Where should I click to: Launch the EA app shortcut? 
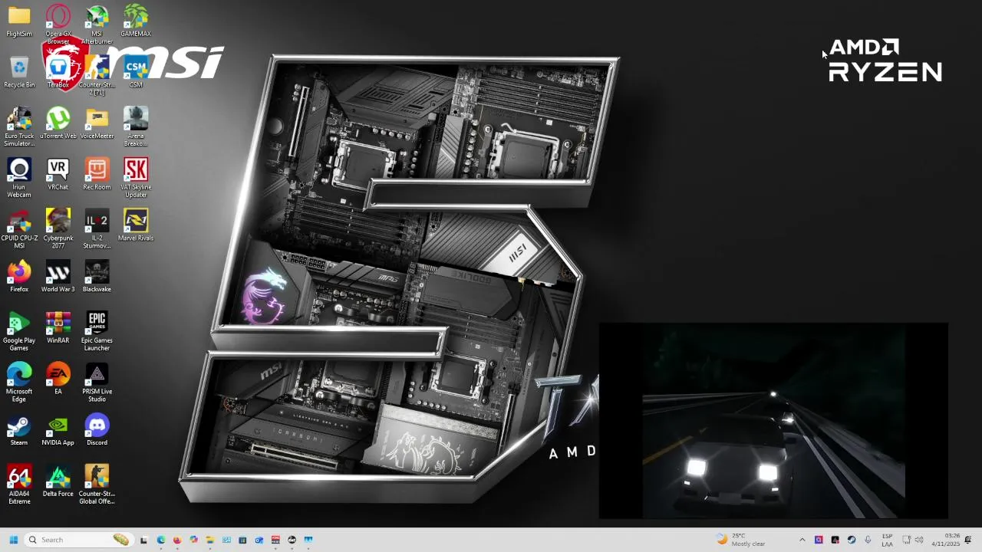(x=58, y=379)
